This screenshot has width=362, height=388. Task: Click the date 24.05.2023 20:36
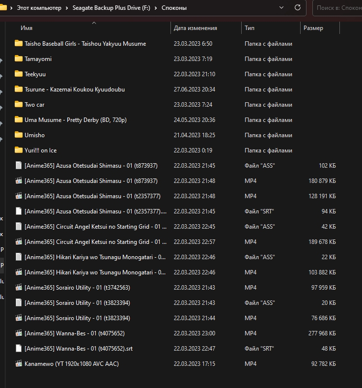click(x=195, y=120)
